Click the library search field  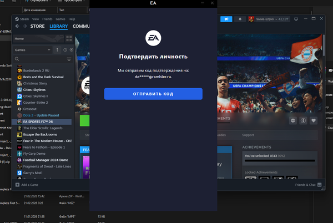tap(39, 59)
